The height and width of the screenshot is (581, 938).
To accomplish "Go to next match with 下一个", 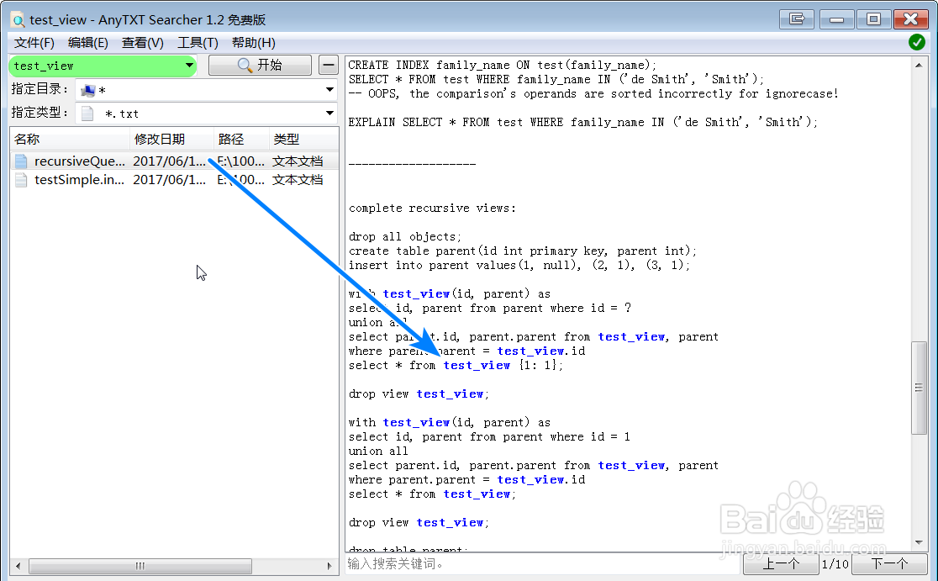I will click(889, 563).
